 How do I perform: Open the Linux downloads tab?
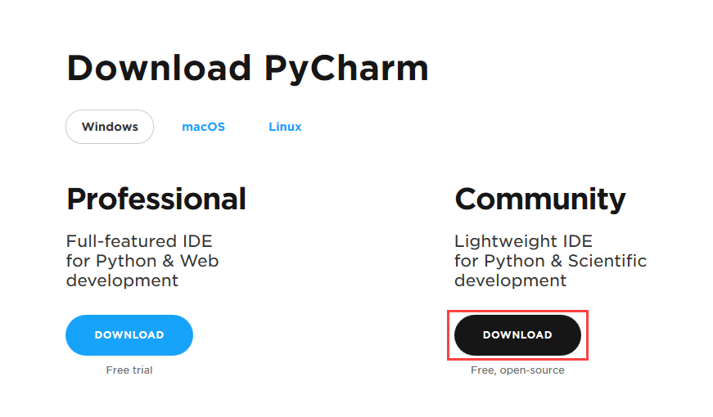(x=285, y=127)
